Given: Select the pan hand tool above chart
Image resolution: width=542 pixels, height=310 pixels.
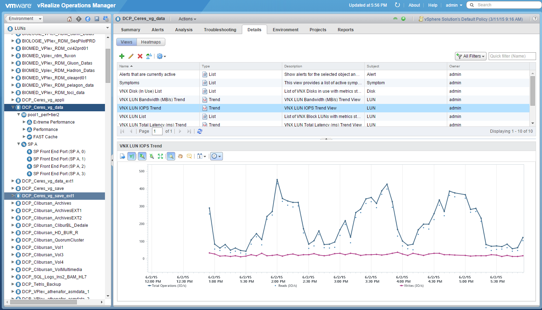Looking at the screenshot, I should [180, 156].
